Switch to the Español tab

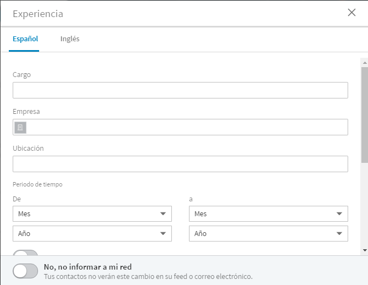(x=25, y=39)
